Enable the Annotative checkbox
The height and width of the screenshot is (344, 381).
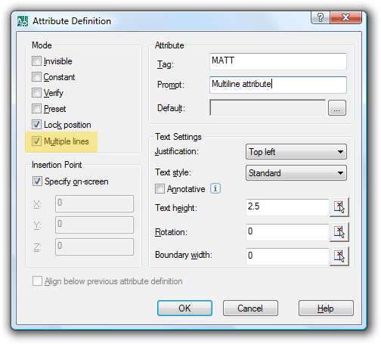160,189
